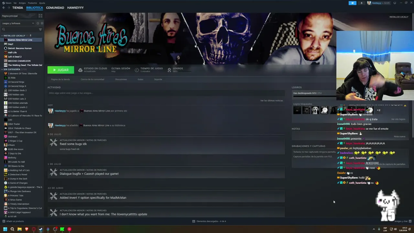Click the Tiempo de juego clock icon
414x233 pixels.
(137, 70)
